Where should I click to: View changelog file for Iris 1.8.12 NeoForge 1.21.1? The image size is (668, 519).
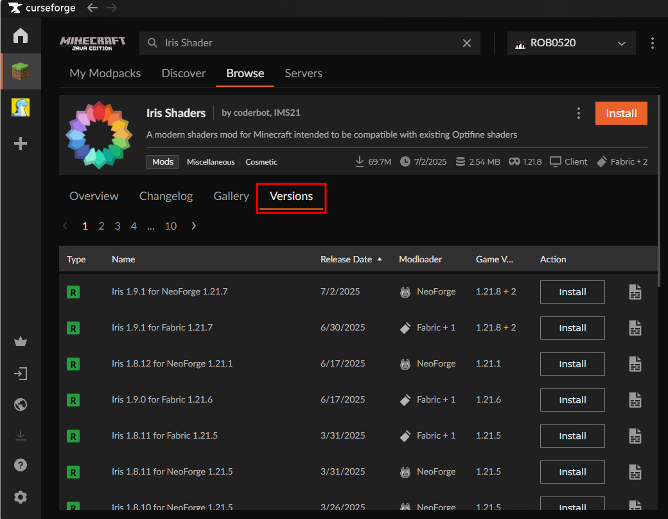coord(635,364)
